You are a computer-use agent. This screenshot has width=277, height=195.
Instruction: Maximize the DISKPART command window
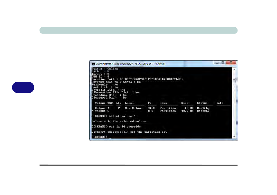coord(223,63)
